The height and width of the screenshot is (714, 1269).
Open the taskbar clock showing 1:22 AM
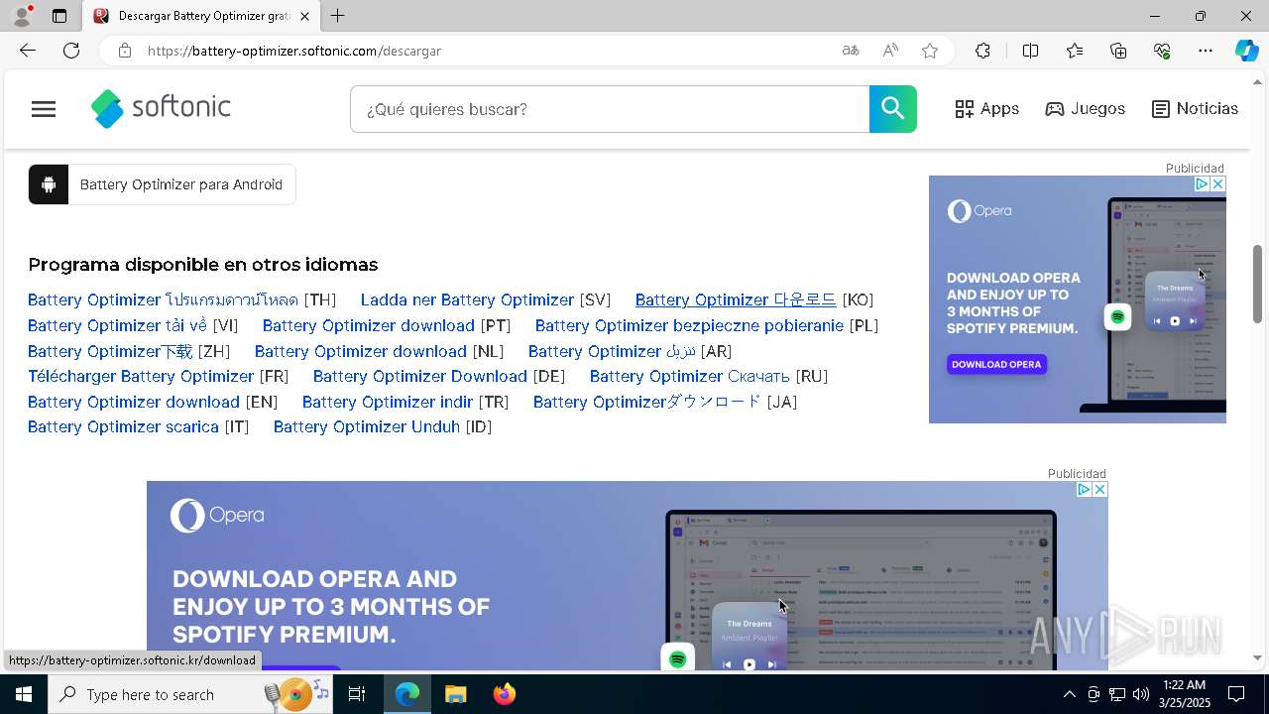(x=1183, y=694)
